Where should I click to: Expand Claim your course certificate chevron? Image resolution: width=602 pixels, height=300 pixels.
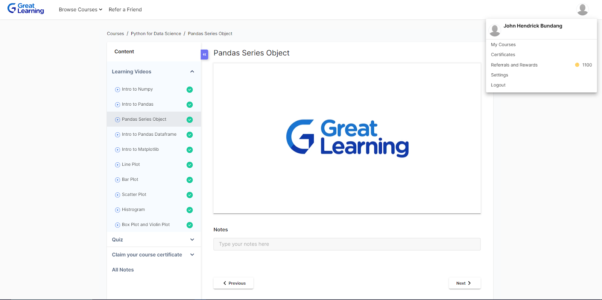click(192, 255)
